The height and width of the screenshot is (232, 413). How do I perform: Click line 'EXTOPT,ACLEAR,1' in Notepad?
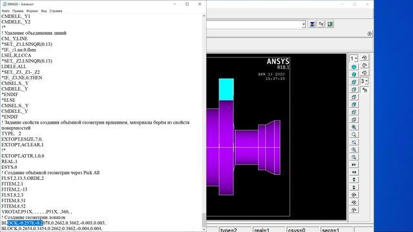(23, 144)
